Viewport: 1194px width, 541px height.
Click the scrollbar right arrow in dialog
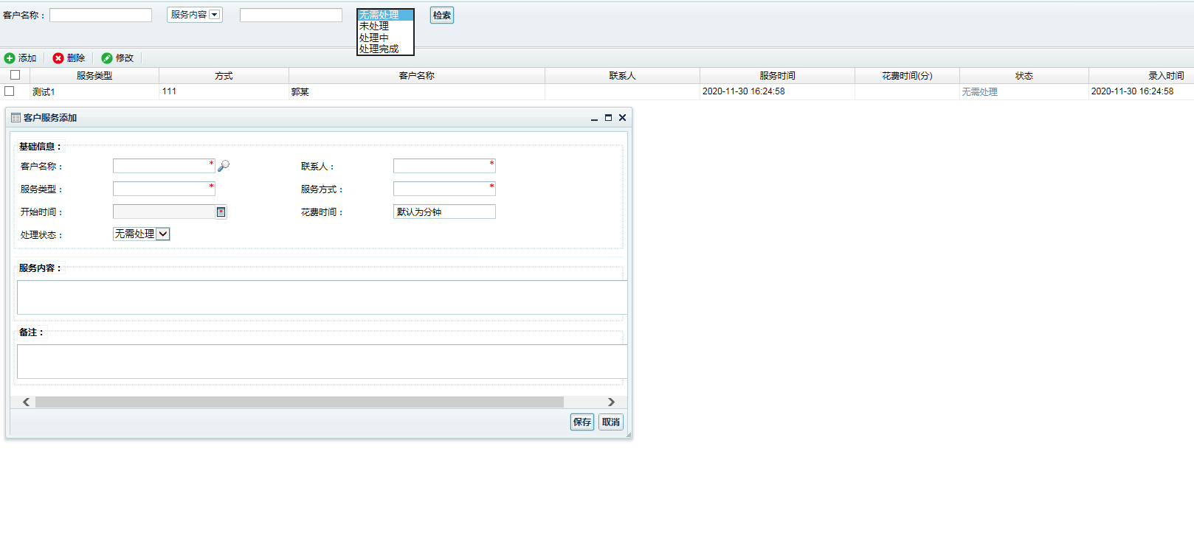[611, 402]
